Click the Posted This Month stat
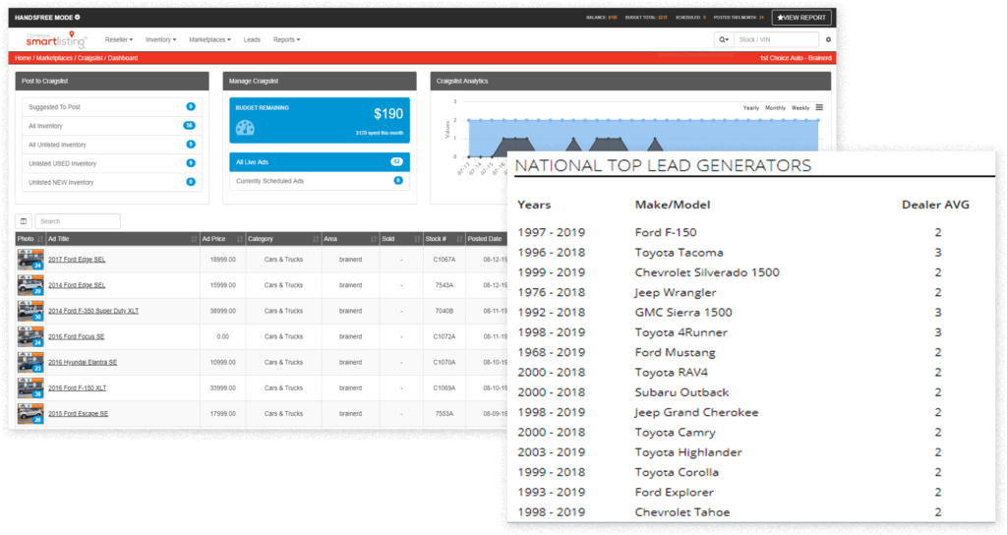This screenshot has width=1007, height=535. click(x=739, y=18)
